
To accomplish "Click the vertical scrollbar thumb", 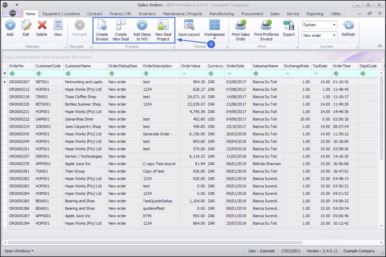I will 381,118.
